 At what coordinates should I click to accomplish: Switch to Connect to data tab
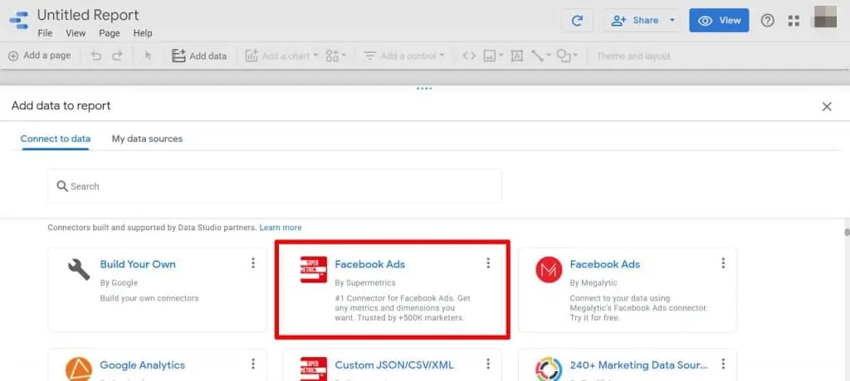[56, 139]
